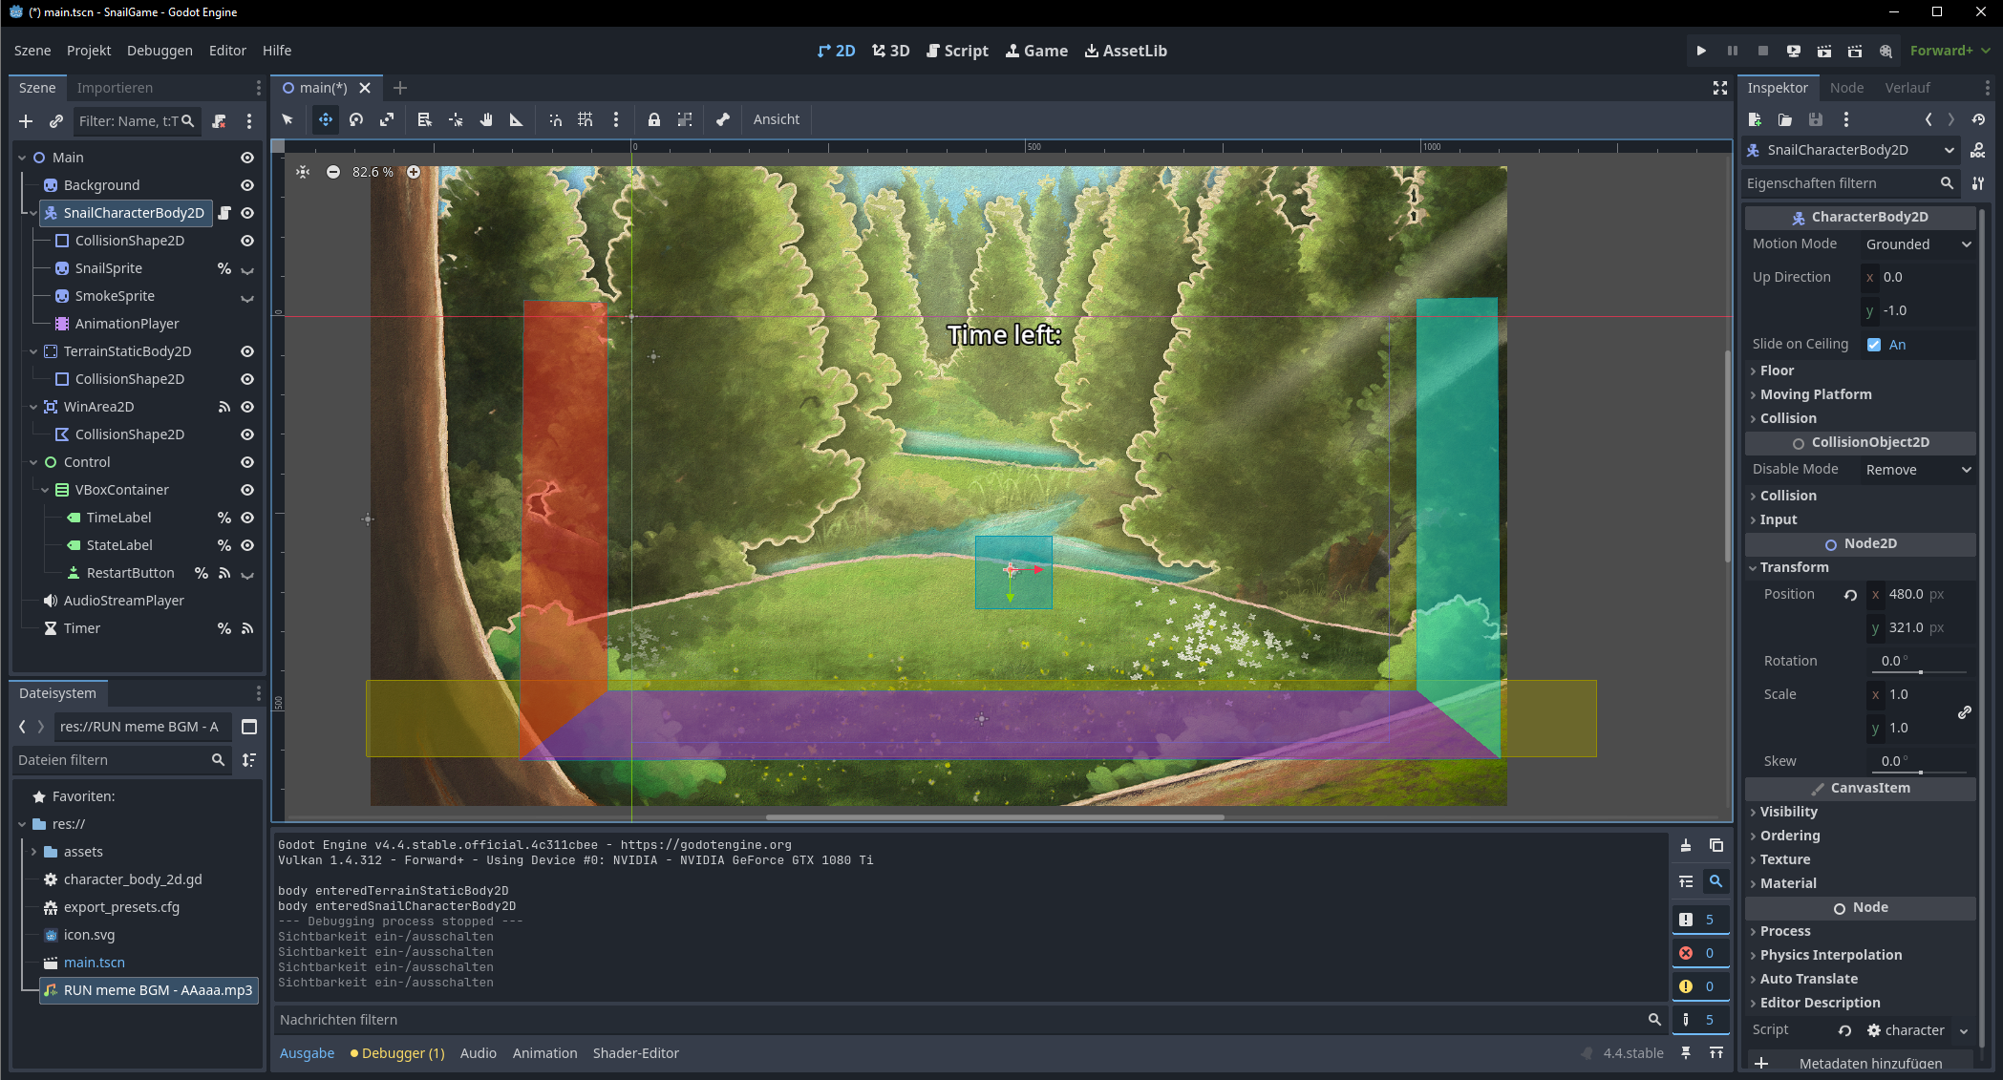Hide the Background node visibility

click(247, 185)
